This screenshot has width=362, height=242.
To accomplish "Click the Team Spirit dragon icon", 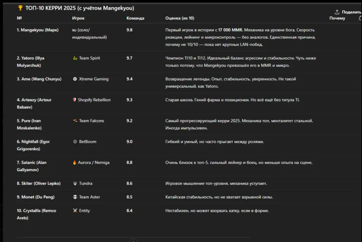I will coord(75,58).
